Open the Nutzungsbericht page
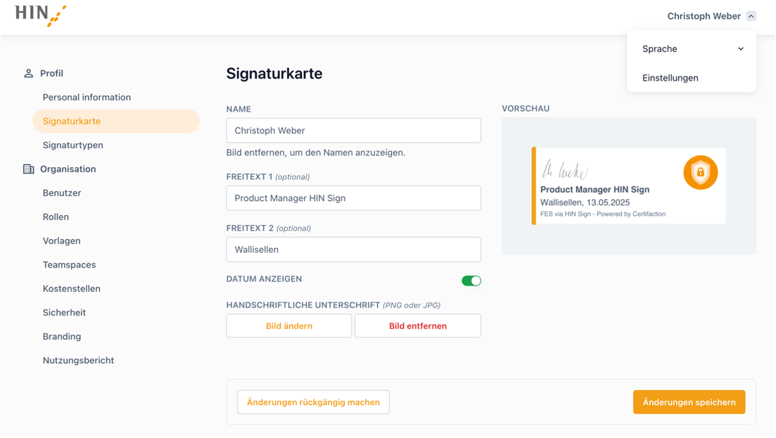 coord(78,361)
